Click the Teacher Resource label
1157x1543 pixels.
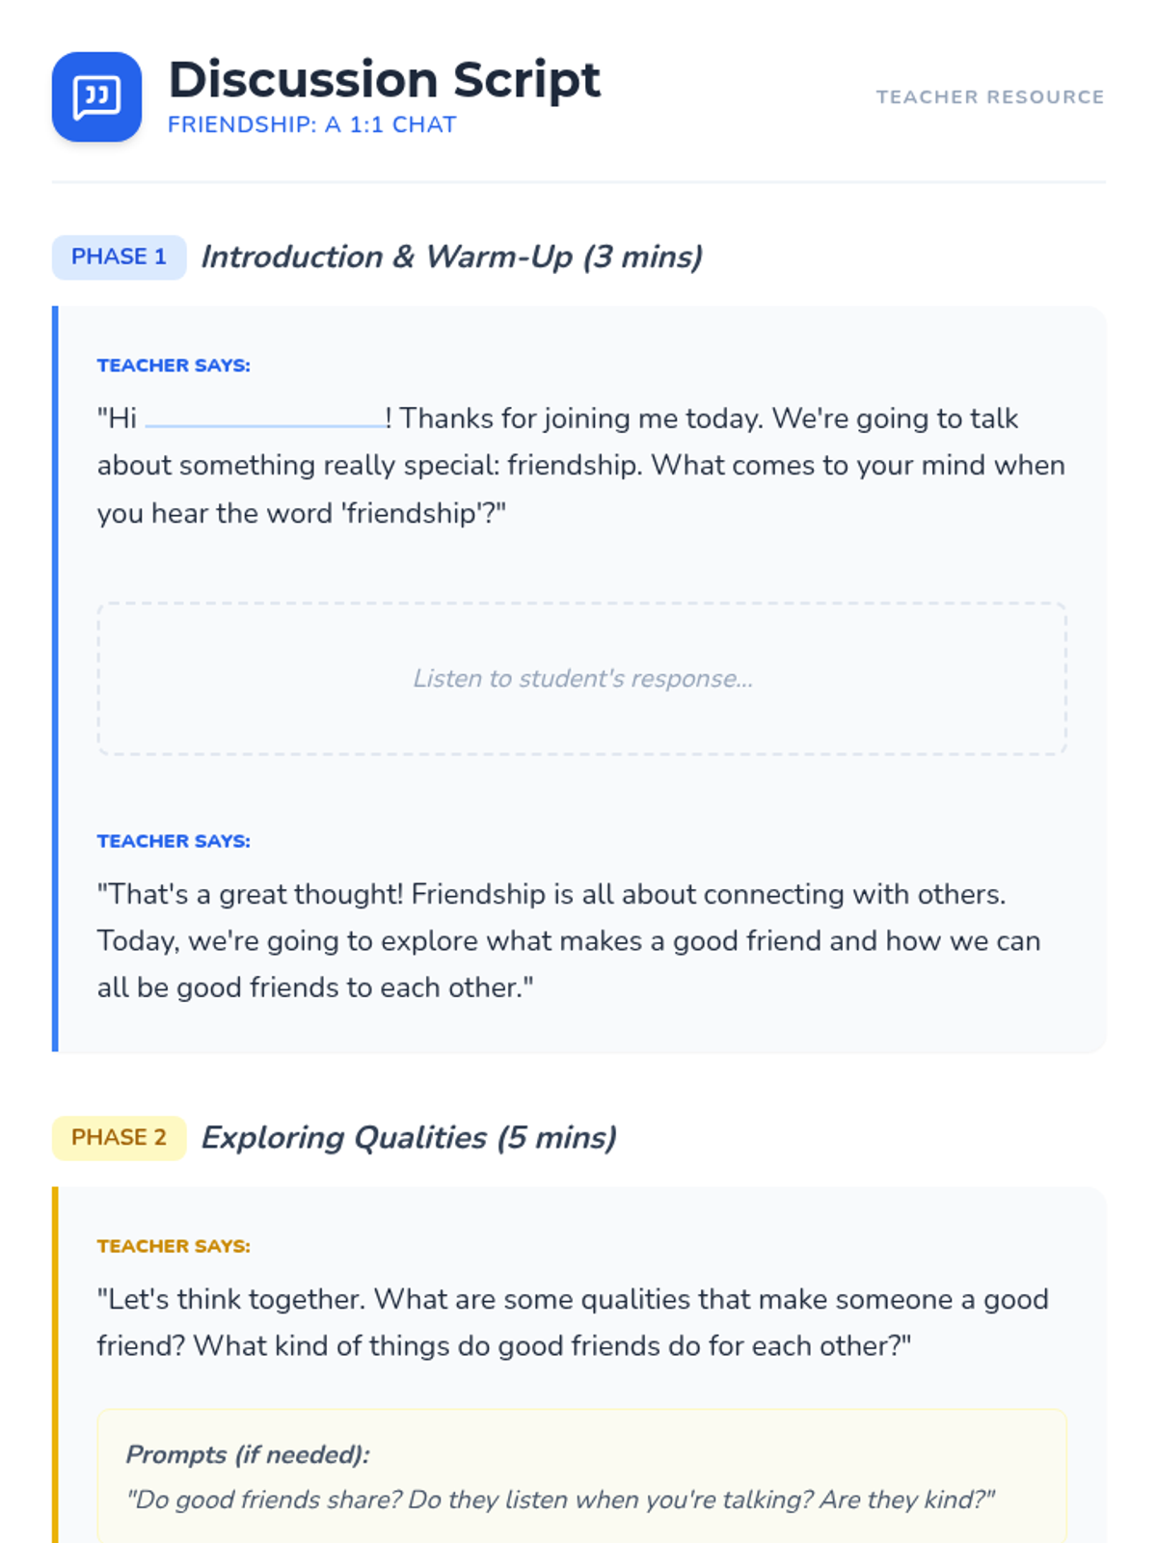point(989,96)
